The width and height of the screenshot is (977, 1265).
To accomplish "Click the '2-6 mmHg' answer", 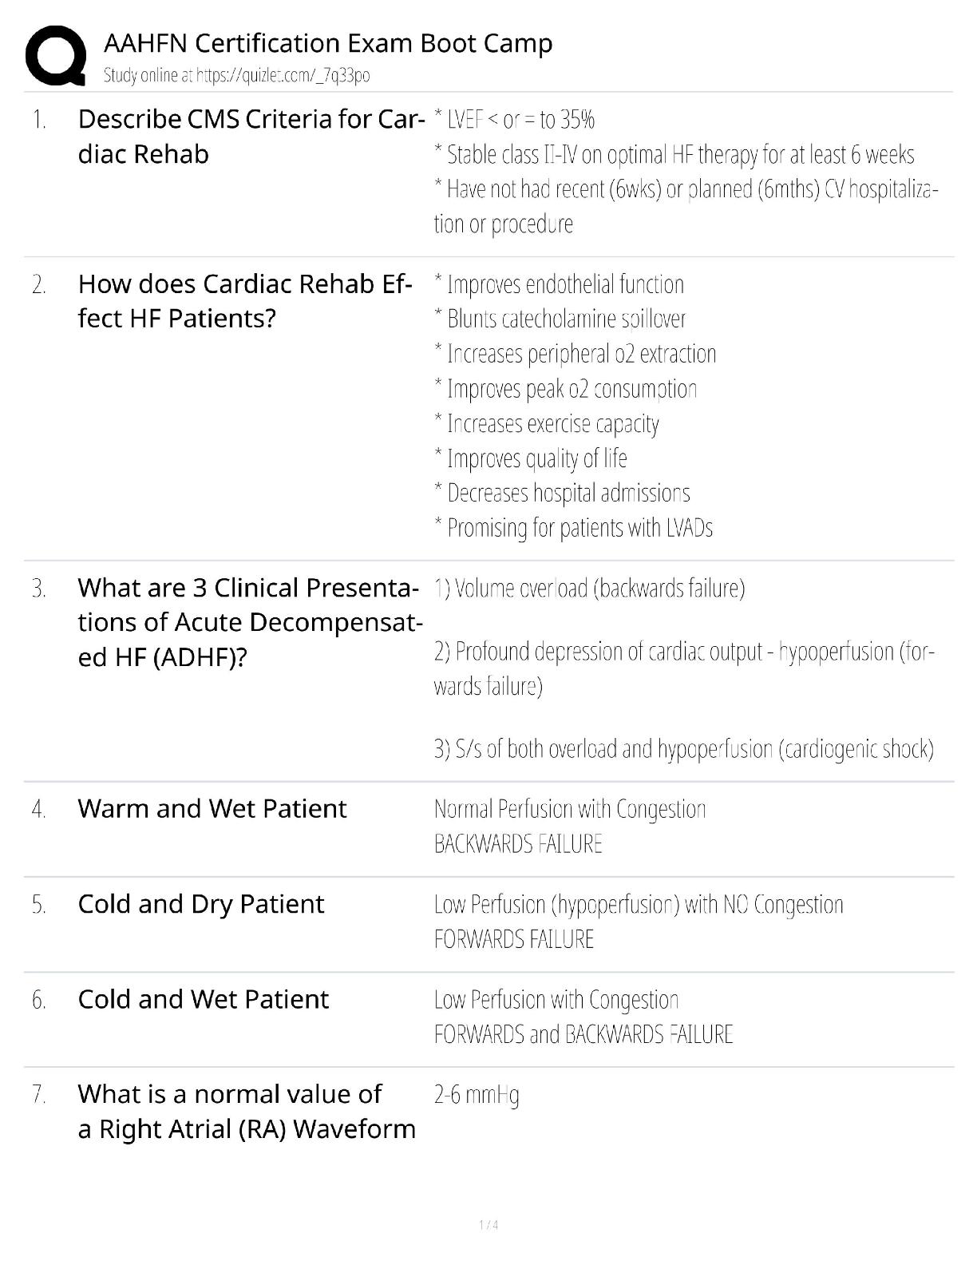I will (477, 1095).
